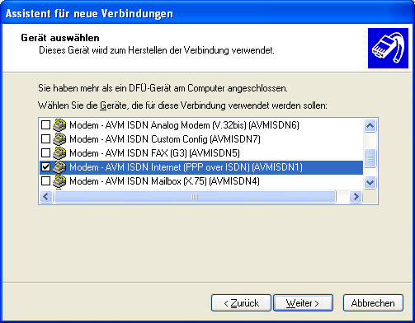Click the modem icon beside AVM ISDN FAX (G3)
Viewport: 415px width, 323px height.
coord(59,153)
